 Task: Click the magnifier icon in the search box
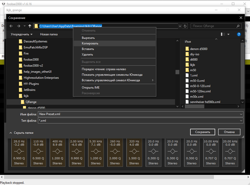(x=238, y=26)
